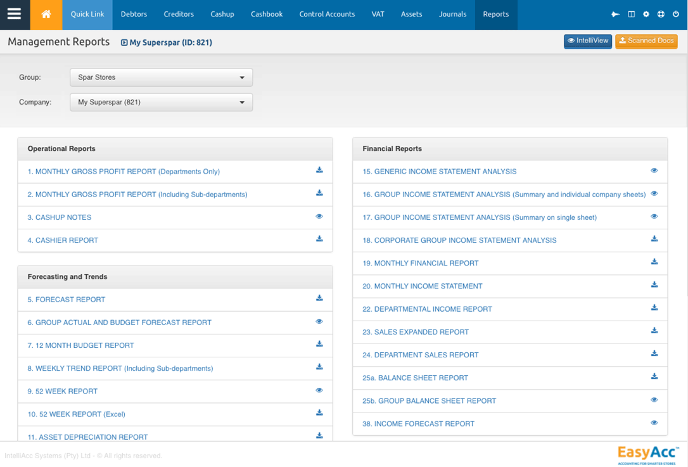
Task: Open the 9. 52 WEEK REPORT link
Action: point(62,391)
